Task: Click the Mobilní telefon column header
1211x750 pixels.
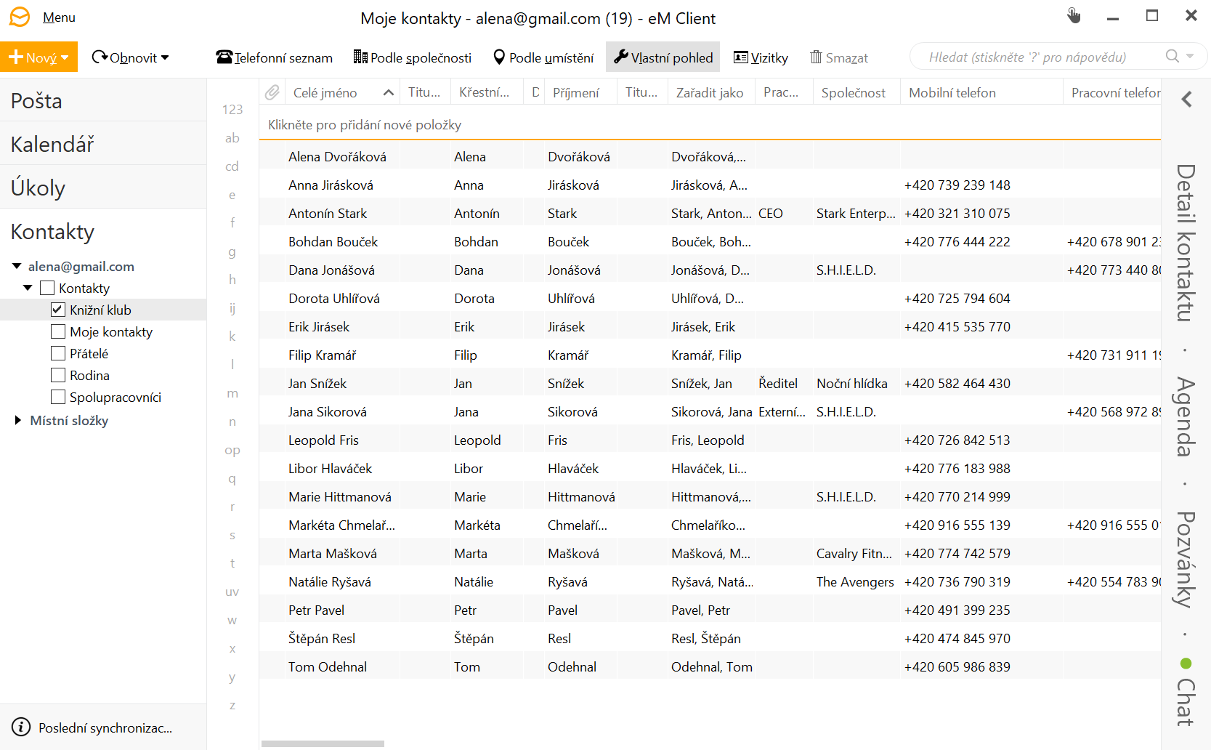Action: click(981, 92)
